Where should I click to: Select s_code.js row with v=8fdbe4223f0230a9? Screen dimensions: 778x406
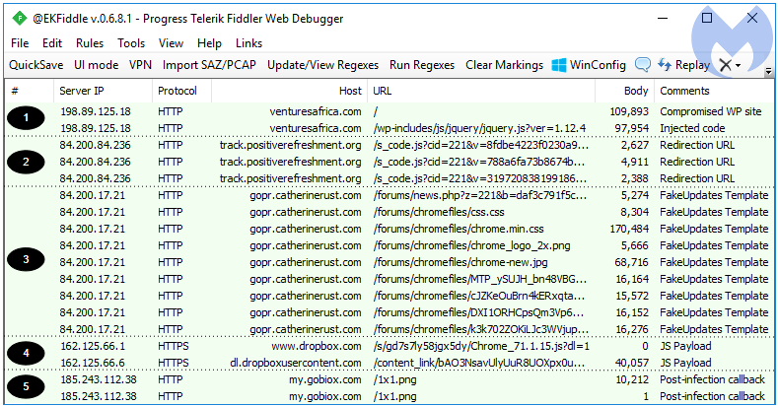tap(389, 145)
